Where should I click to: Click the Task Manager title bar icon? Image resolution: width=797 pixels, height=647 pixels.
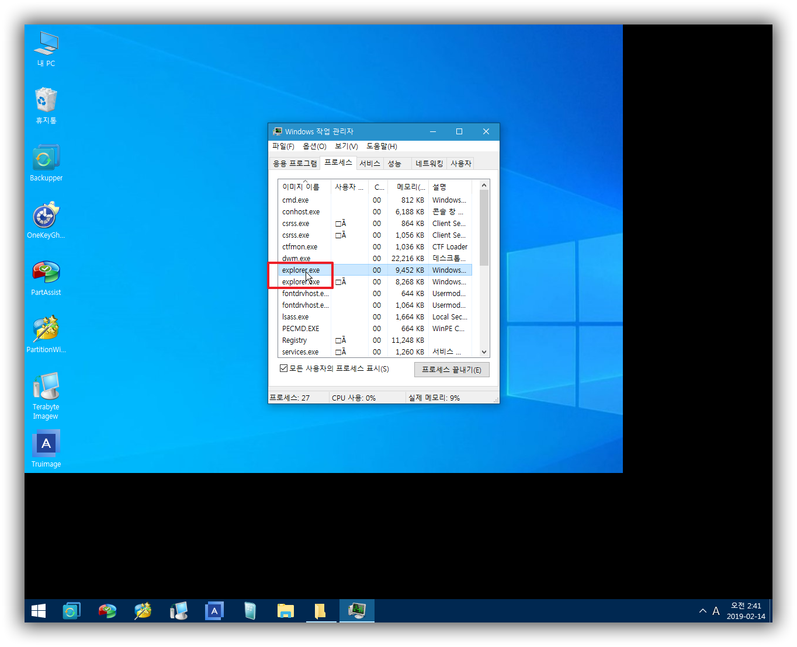pyautogui.click(x=278, y=131)
